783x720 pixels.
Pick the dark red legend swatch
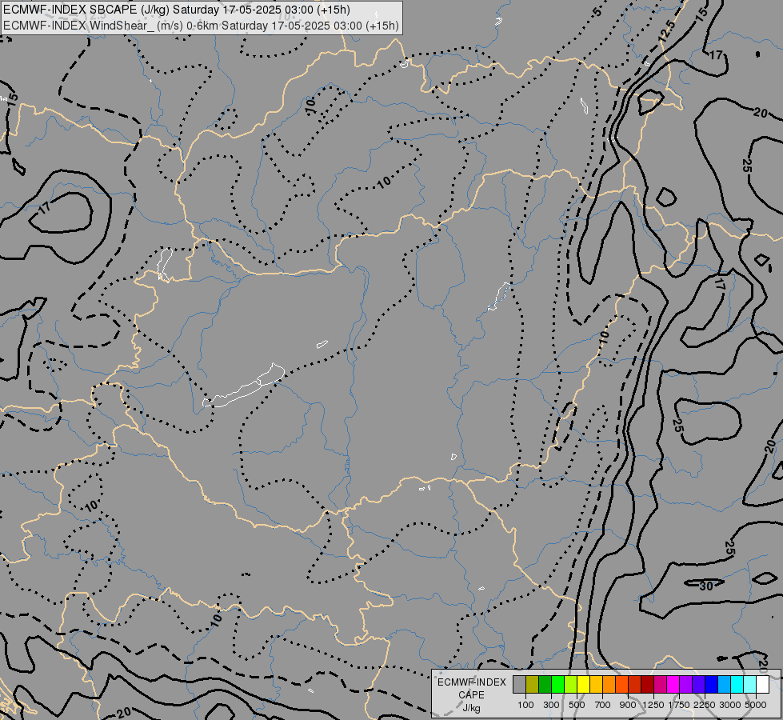648,685
